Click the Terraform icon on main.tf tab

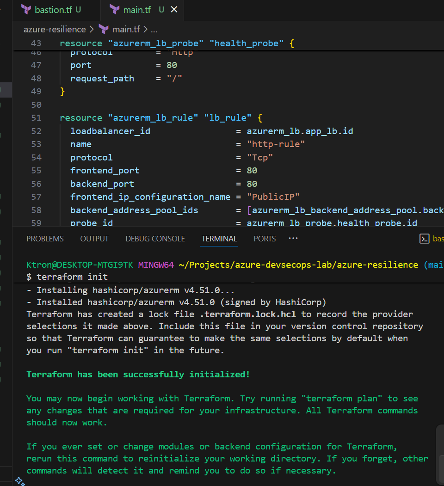coord(115,9)
